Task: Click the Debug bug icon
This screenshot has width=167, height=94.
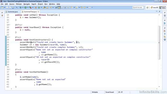Action: [x=20, y=8]
